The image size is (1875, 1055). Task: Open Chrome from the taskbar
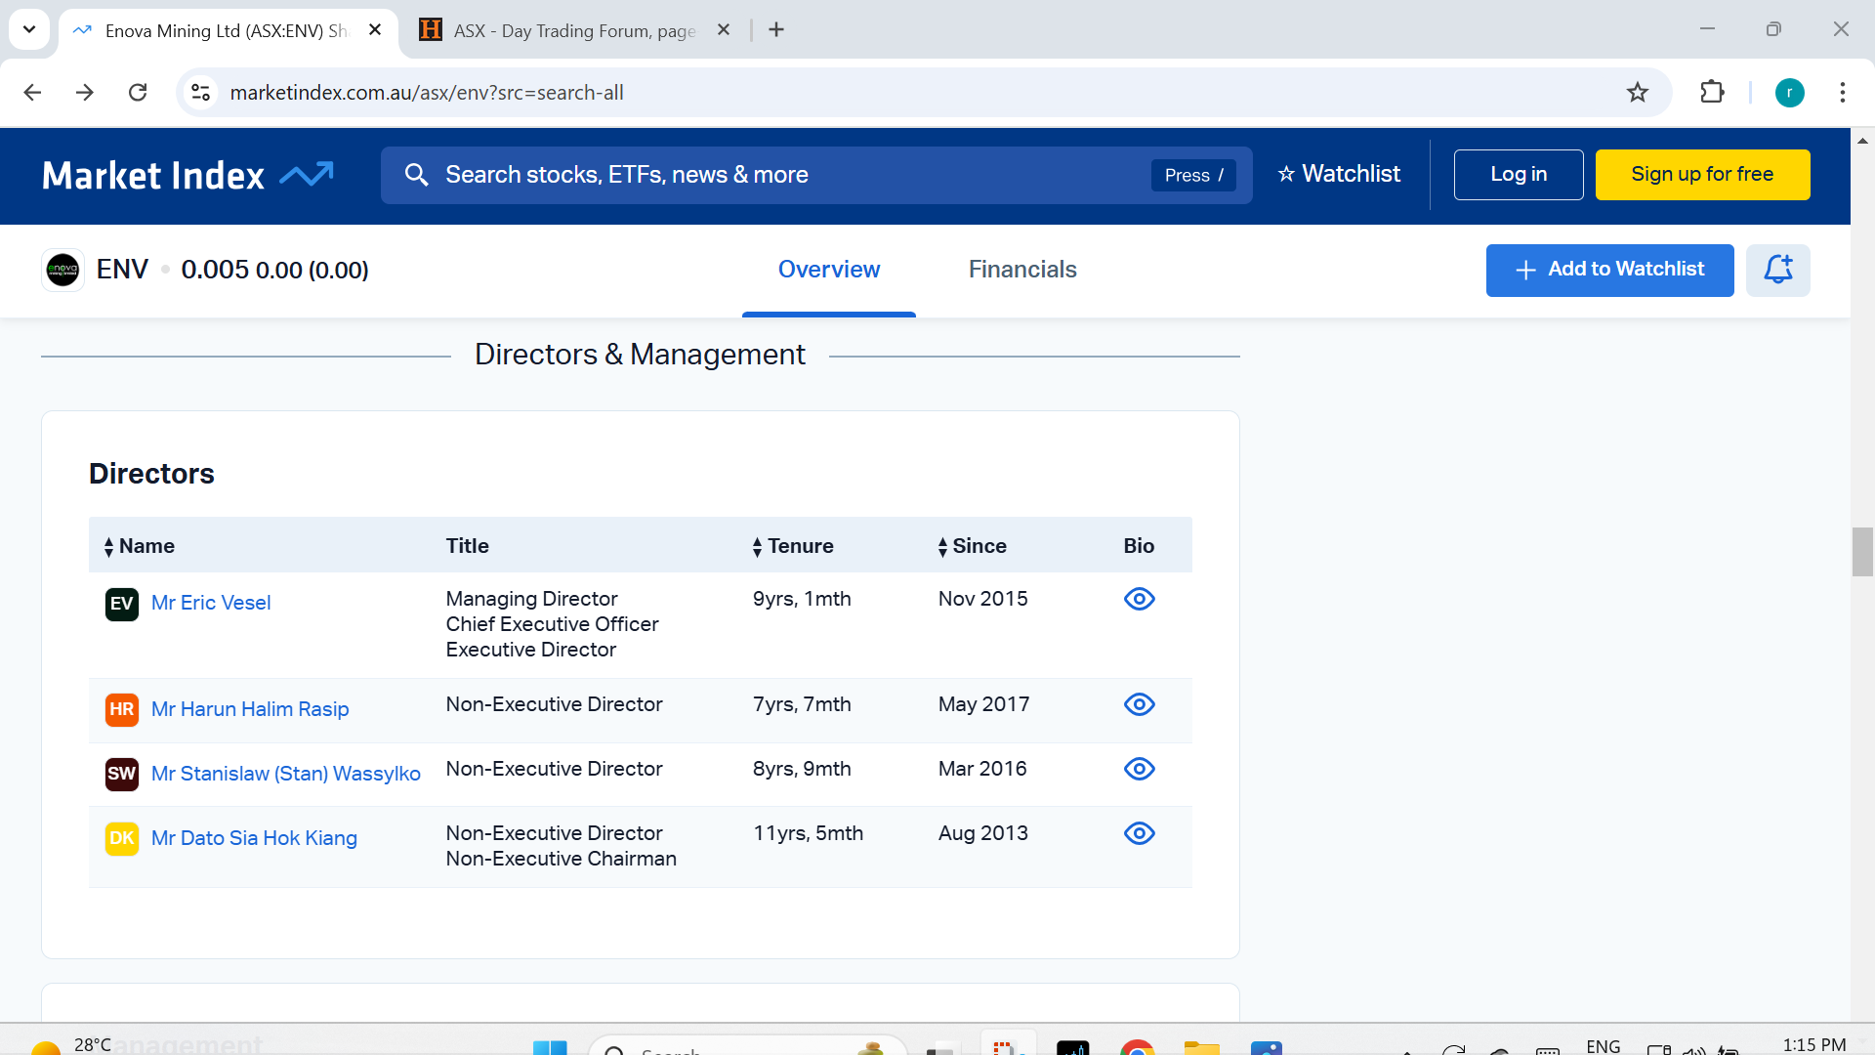1137,1048
